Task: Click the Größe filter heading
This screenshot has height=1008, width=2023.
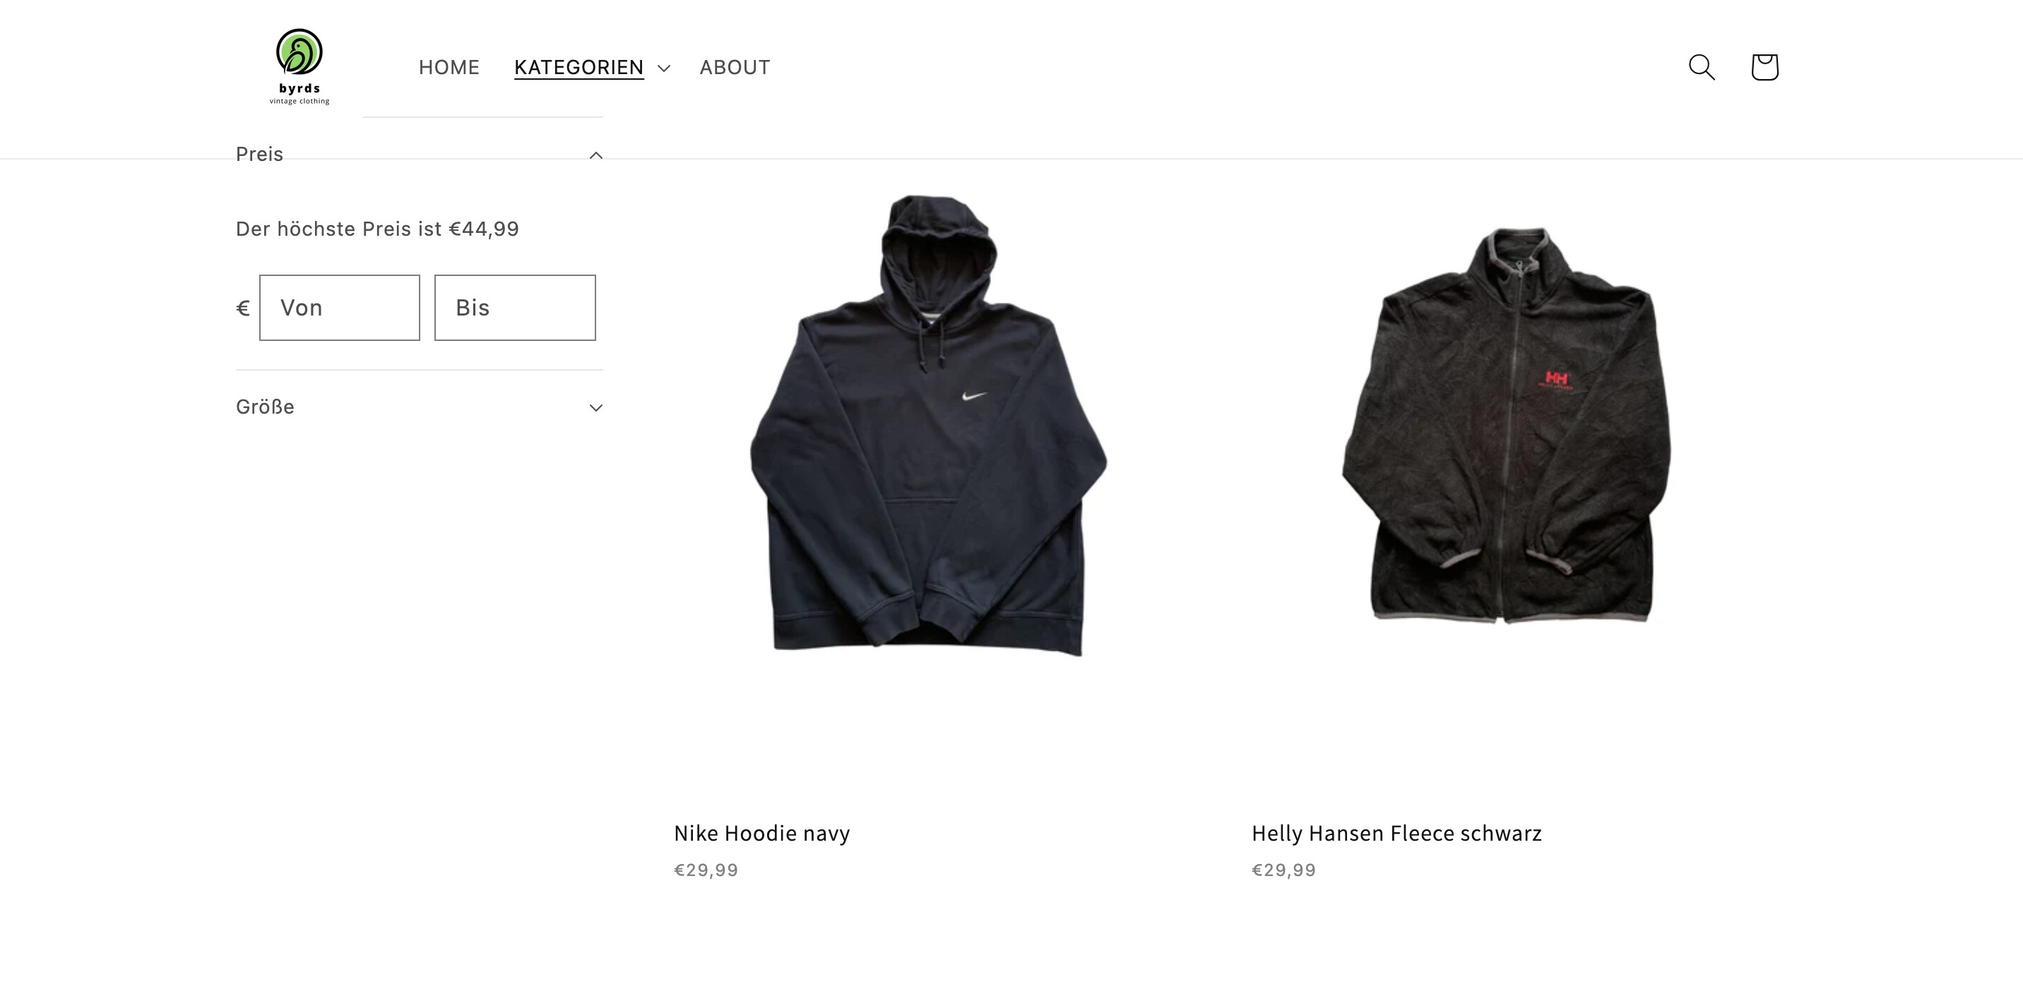Action: 266,407
